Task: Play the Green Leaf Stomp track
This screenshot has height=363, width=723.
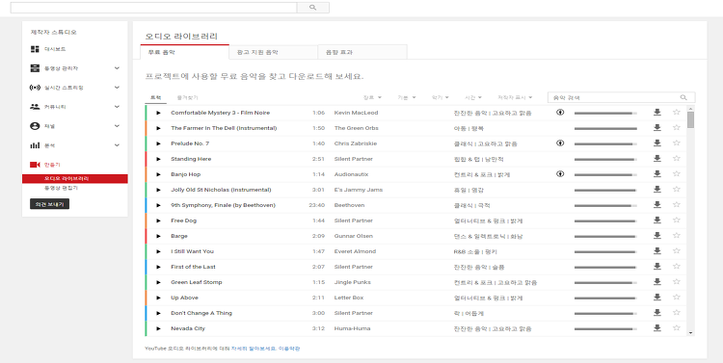Action: click(159, 282)
